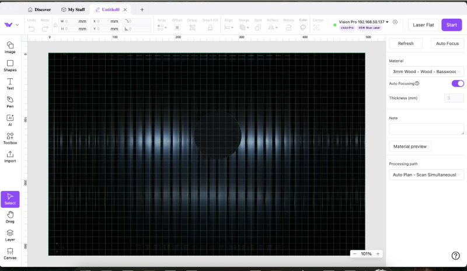
Task: Open the Vision Pro device dropdown
Action: coord(364,22)
